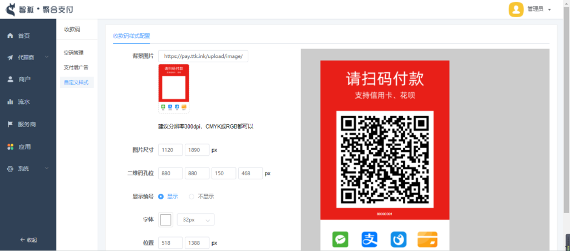Click the 流水 bar chart icon
This screenshot has height=251, width=570.
point(10,102)
